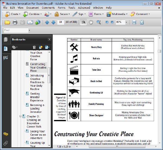This screenshot has height=150, width=163.
Task: Print the document with the printer icon
Action: click(x=15, y=22)
